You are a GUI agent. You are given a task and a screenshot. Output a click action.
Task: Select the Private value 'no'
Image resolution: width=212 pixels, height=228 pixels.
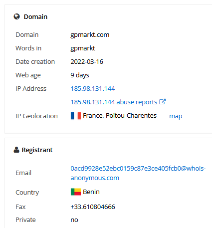pyautogui.click(x=74, y=220)
